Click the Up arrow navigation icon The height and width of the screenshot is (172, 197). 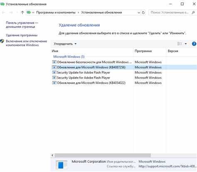(22, 12)
